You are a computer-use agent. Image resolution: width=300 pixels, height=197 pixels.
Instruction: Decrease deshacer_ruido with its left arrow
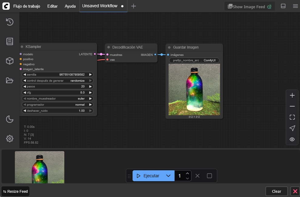[x=25, y=111]
